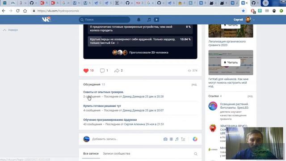This screenshot has height=161, width=286.
Task: Switch to the Все записи tab
Action: (91, 154)
